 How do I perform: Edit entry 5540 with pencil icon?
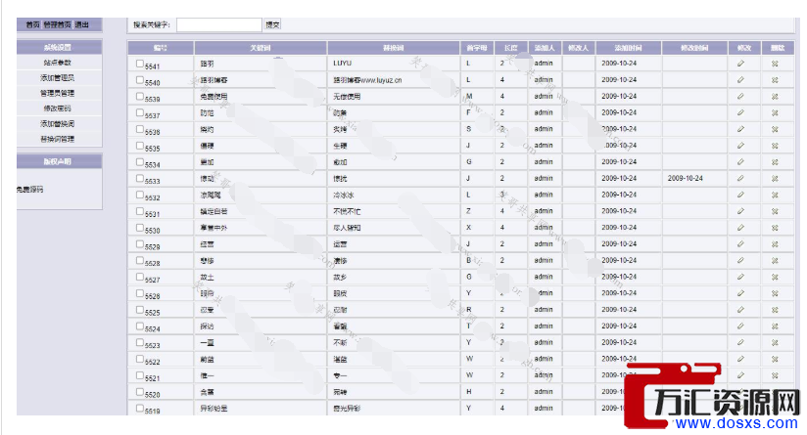740,79
